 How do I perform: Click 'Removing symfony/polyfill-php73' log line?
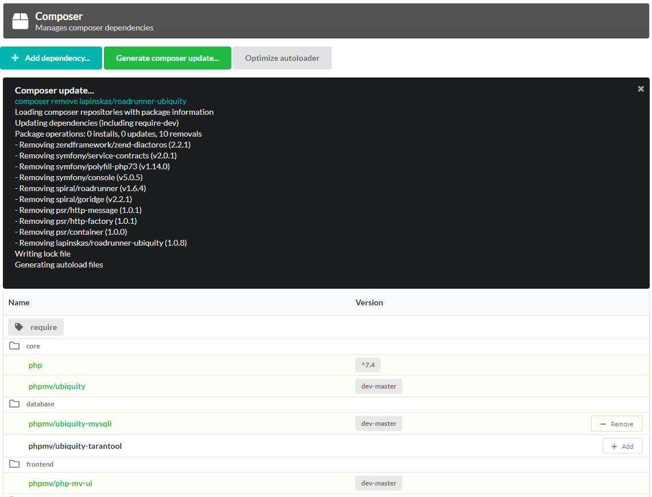click(92, 166)
